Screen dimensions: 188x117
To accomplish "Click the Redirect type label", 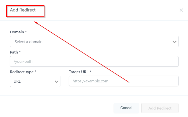I will (x=22, y=72).
